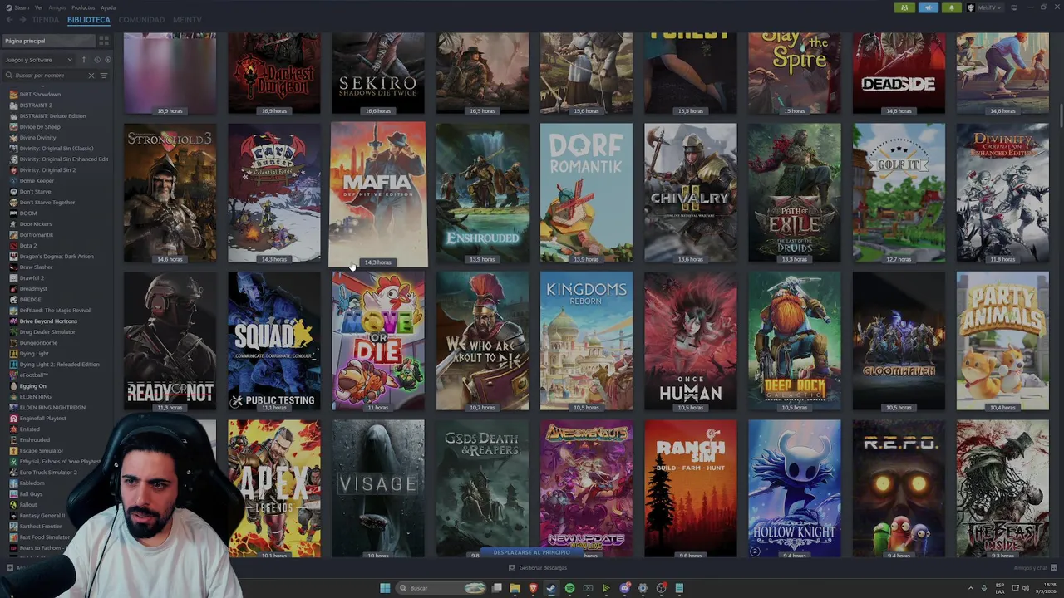
Task: Clear the search by name field
Action: pyautogui.click(x=91, y=76)
